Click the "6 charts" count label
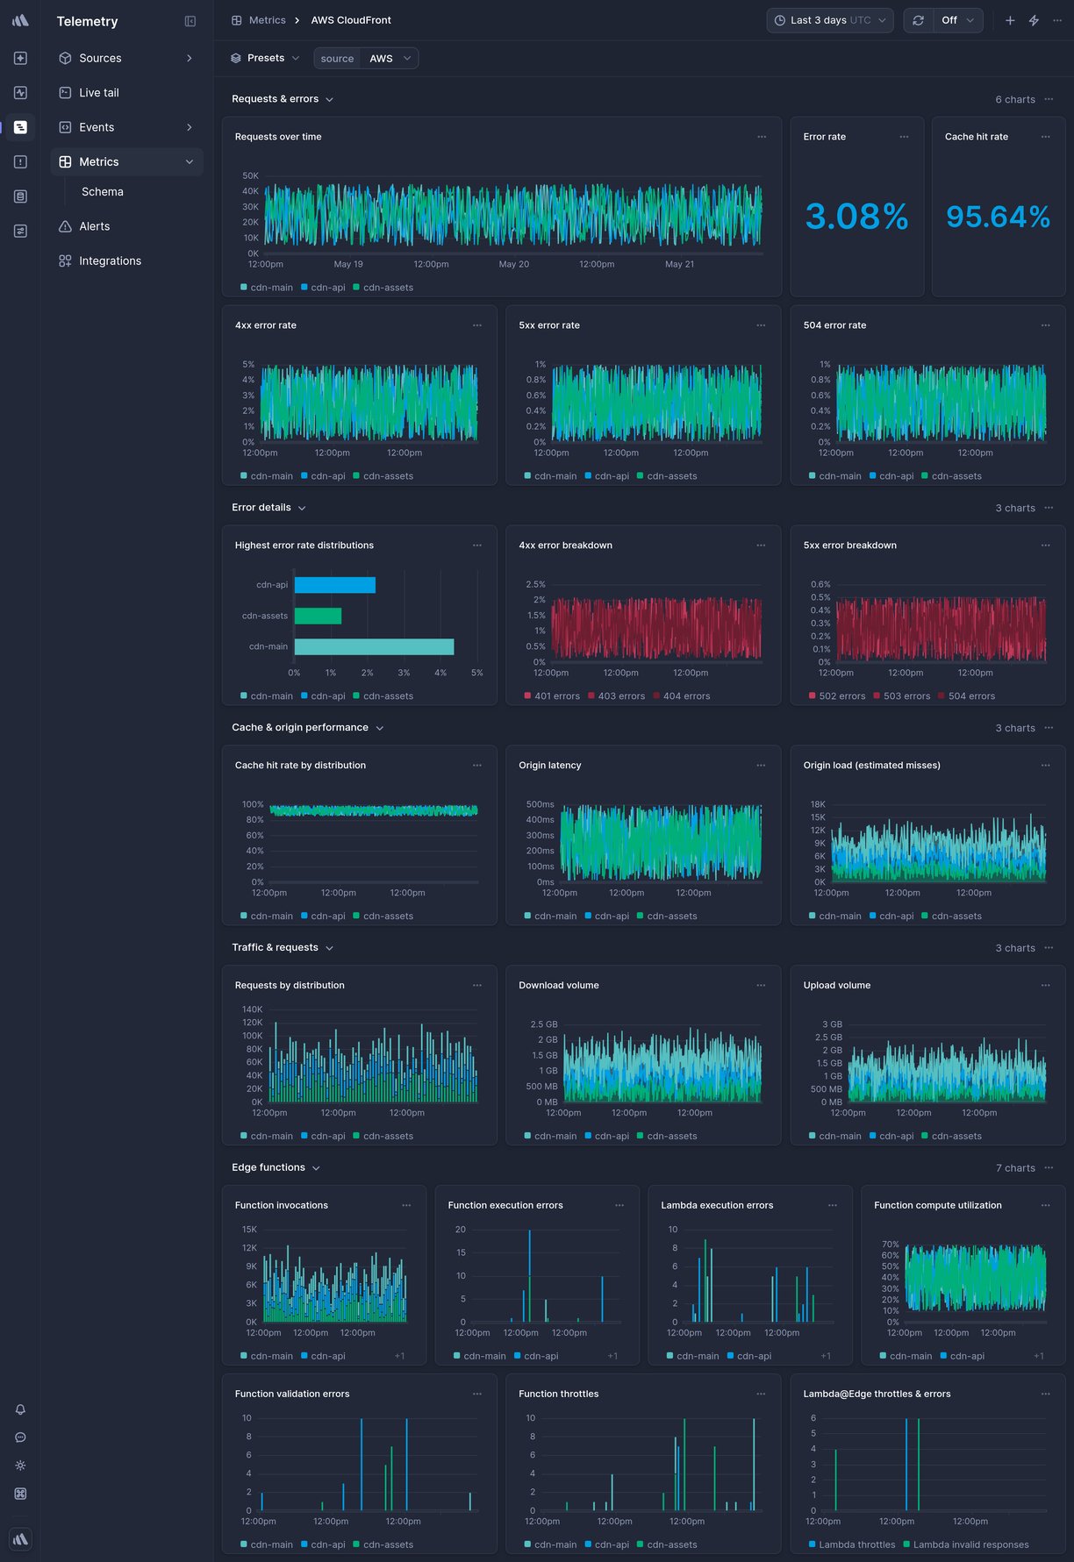1074x1562 pixels. tap(1015, 99)
